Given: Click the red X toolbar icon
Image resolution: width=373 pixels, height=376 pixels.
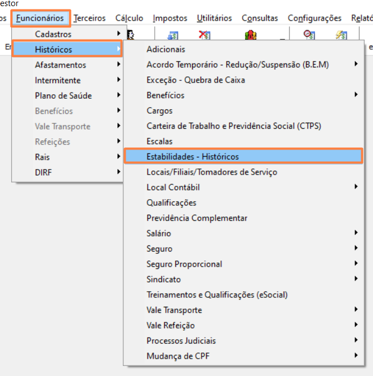Looking at the screenshot, I should pos(204,36).
